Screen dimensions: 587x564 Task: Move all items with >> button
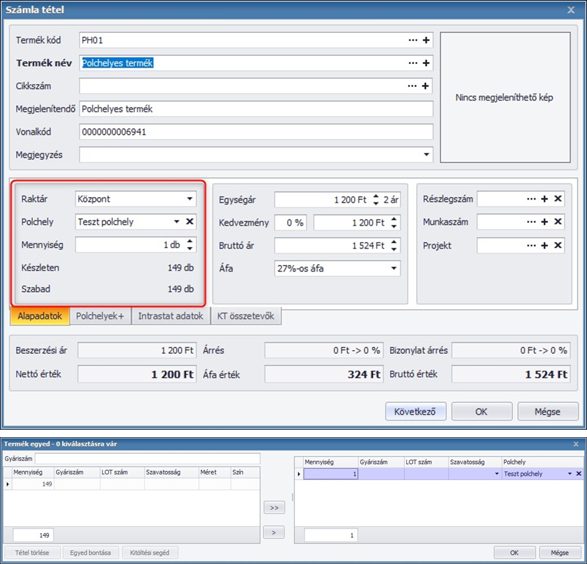[x=274, y=507]
